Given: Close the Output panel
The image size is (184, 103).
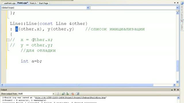Looking at the screenshot, I should [178, 90].
